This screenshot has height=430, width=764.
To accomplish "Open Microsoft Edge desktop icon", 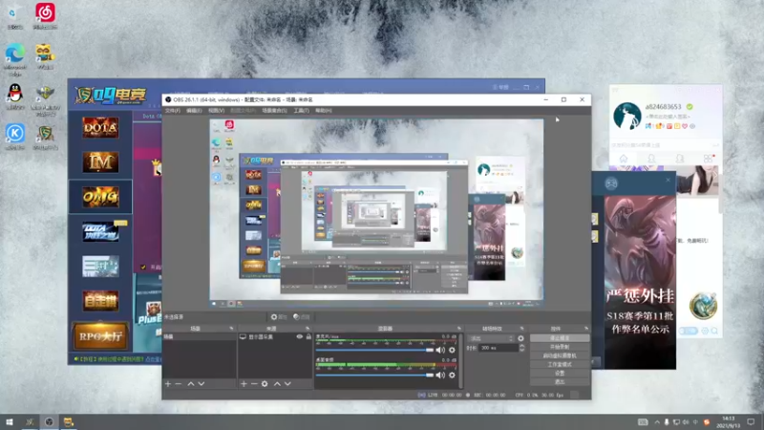I will click(15, 60).
